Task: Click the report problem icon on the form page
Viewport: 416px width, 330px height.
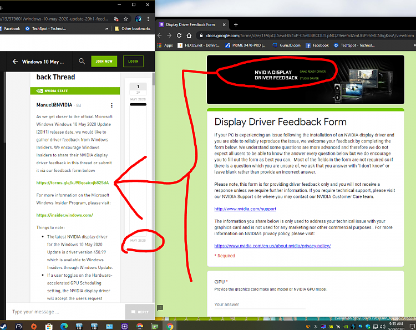Action: [x=160, y=308]
